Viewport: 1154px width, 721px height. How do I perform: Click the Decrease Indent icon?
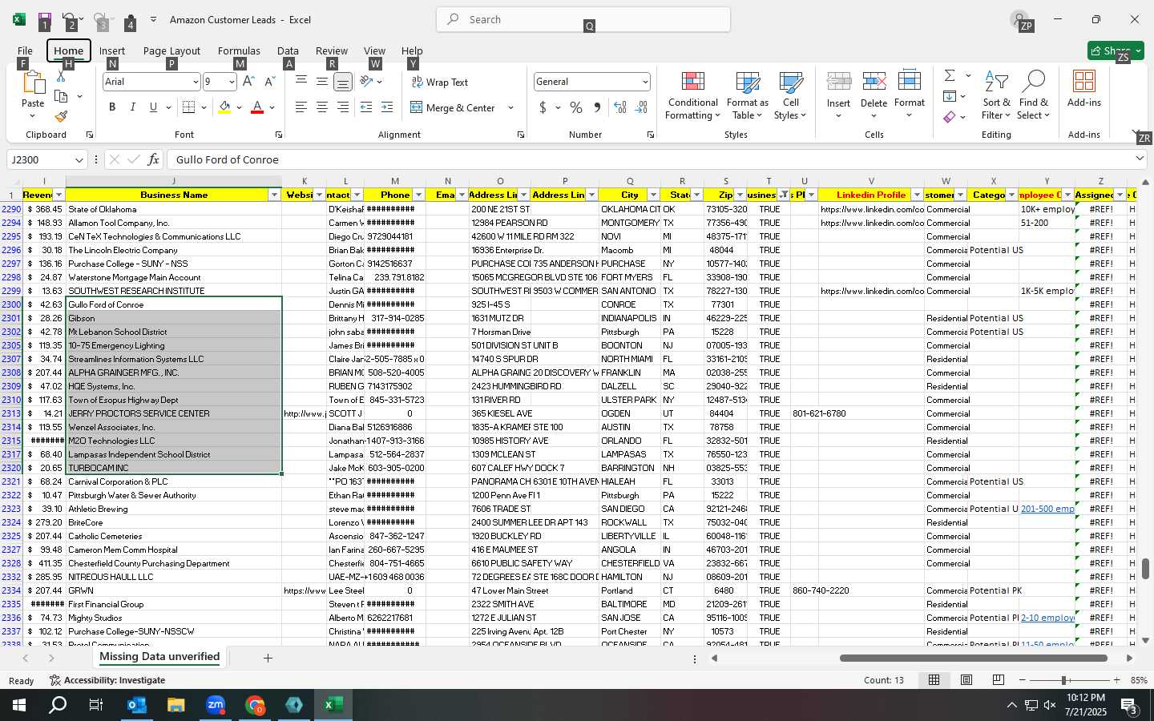point(366,107)
